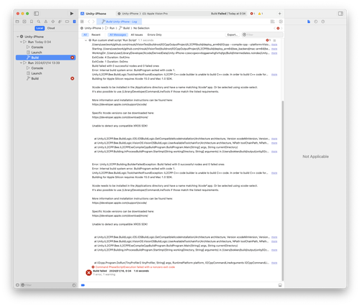
Task: Collapse the Unity-iPhone tree node
Action: click(x=18, y=37)
